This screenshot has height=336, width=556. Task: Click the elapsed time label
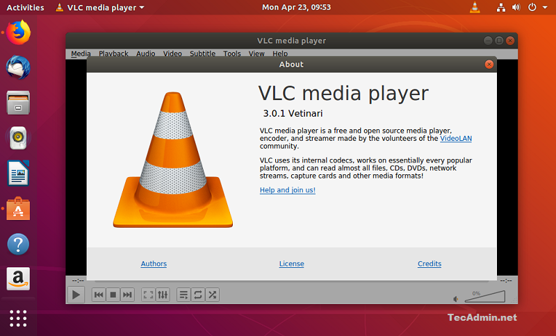(78, 280)
